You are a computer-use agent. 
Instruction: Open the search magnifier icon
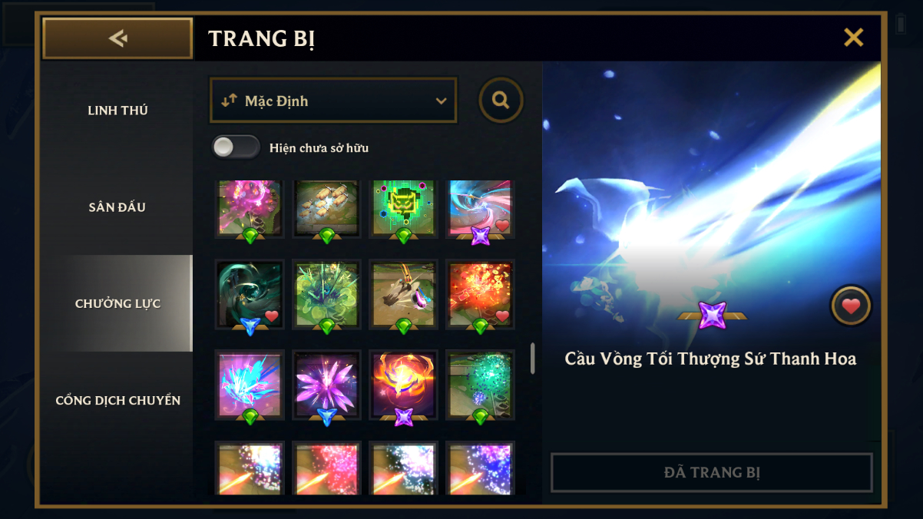pyautogui.click(x=501, y=100)
